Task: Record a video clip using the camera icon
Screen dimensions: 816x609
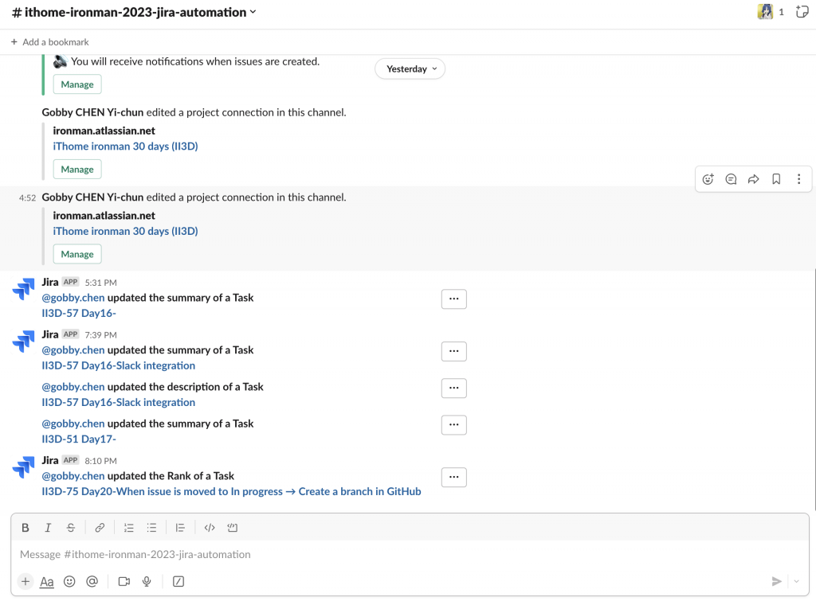Action: click(124, 581)
